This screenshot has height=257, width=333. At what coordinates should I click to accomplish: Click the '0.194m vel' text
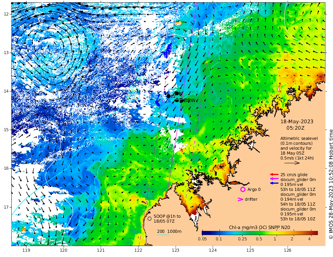click(292, 199)
